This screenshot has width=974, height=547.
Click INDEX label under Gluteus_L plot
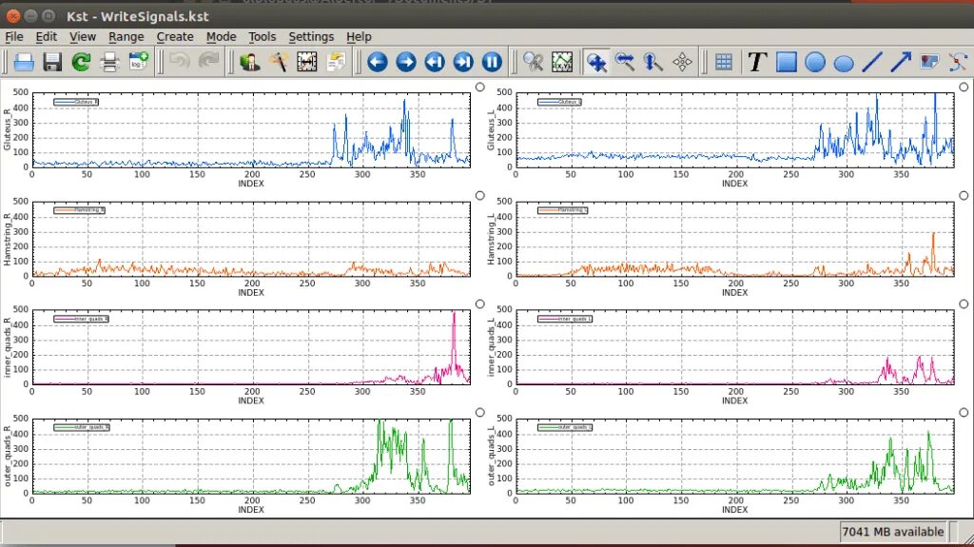pyautogui.click(x=735, y=184)
